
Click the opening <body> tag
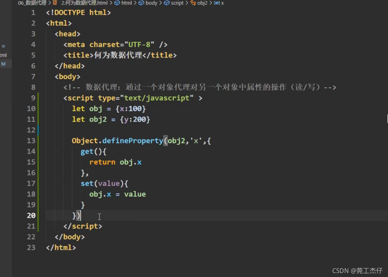click(x=68, y=77)
